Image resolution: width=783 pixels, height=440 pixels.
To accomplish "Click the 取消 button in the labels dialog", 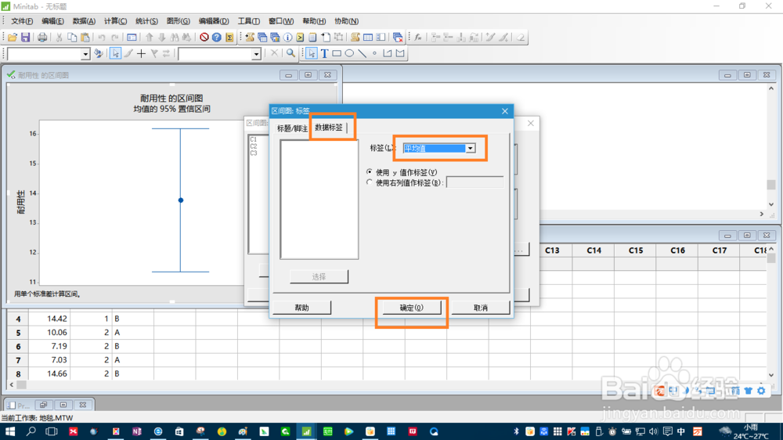I will coord(481,308).
